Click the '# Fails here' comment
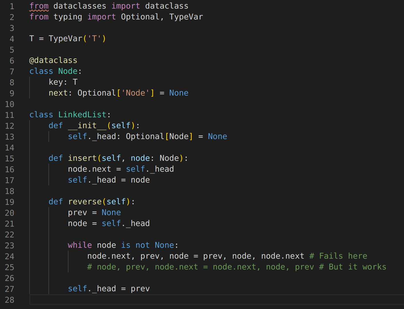The image size is (404, 309). coord(338,256)
